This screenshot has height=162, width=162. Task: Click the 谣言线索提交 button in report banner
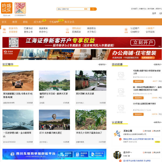(65, 154)
